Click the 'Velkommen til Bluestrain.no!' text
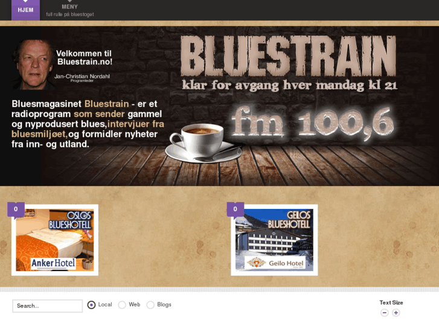This screenshot has width=439, height=329. [85, 57]
